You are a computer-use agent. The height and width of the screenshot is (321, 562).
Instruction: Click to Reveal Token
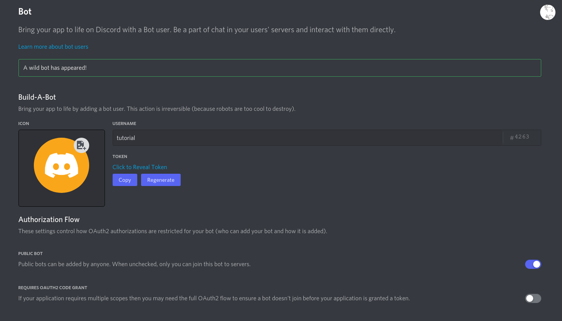pyautogui.click(x=140, y=167)
